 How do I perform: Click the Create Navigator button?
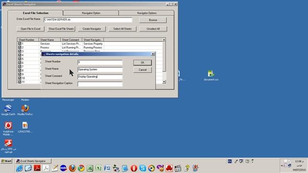coord(92,29)
